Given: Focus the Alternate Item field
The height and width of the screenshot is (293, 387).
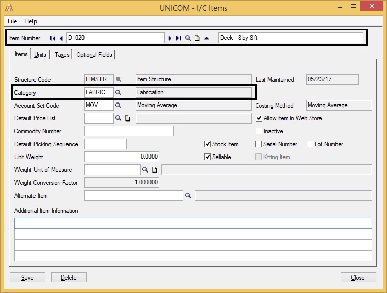Looking at the screenshot, I should [x=133, y=195].
